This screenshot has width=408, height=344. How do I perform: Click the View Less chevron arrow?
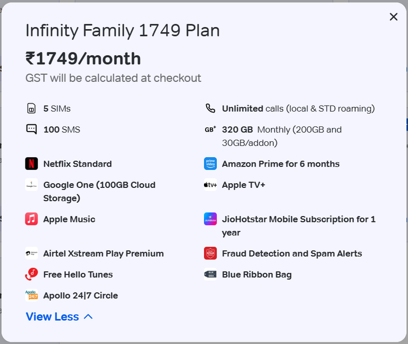(x=88, y=317)
